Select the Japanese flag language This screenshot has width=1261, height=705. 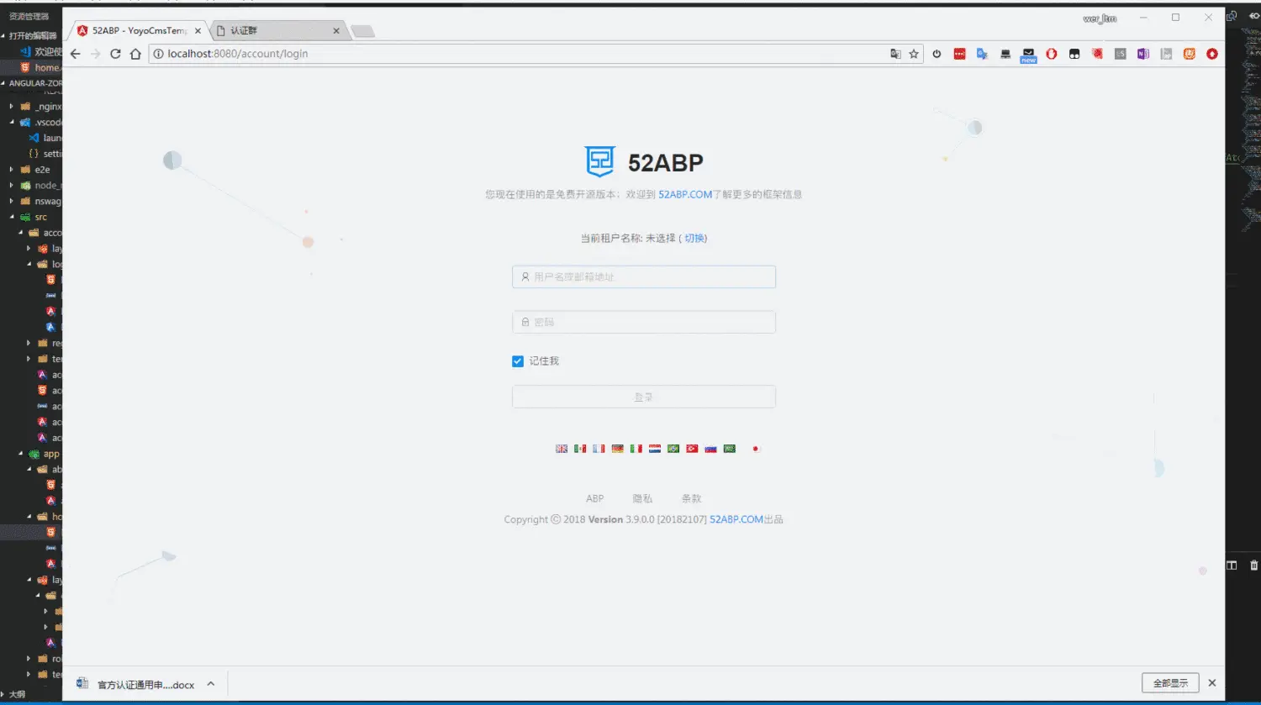point(755,449)
